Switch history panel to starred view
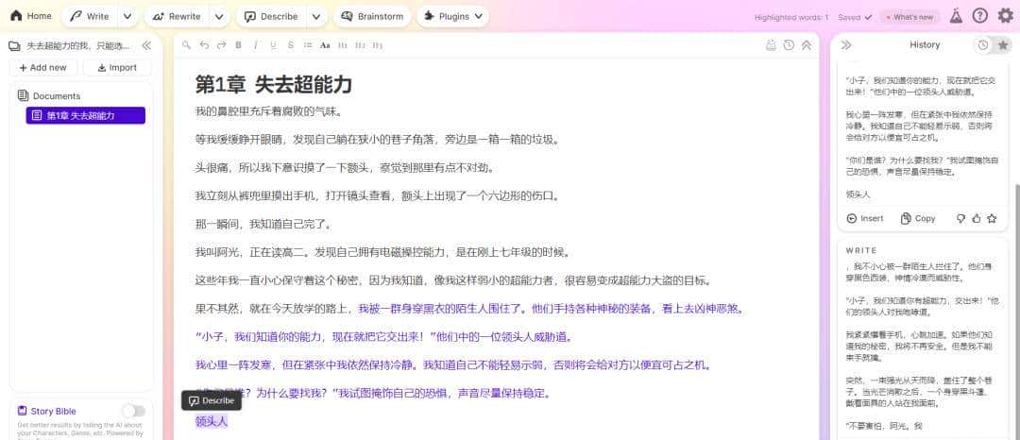Screen dimensions: 1020x440 pos(1003,44)
